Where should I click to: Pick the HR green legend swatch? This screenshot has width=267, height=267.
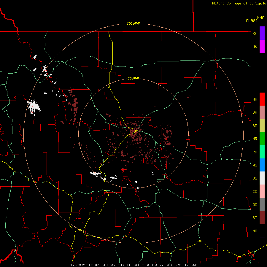click(x=262, y=139)
